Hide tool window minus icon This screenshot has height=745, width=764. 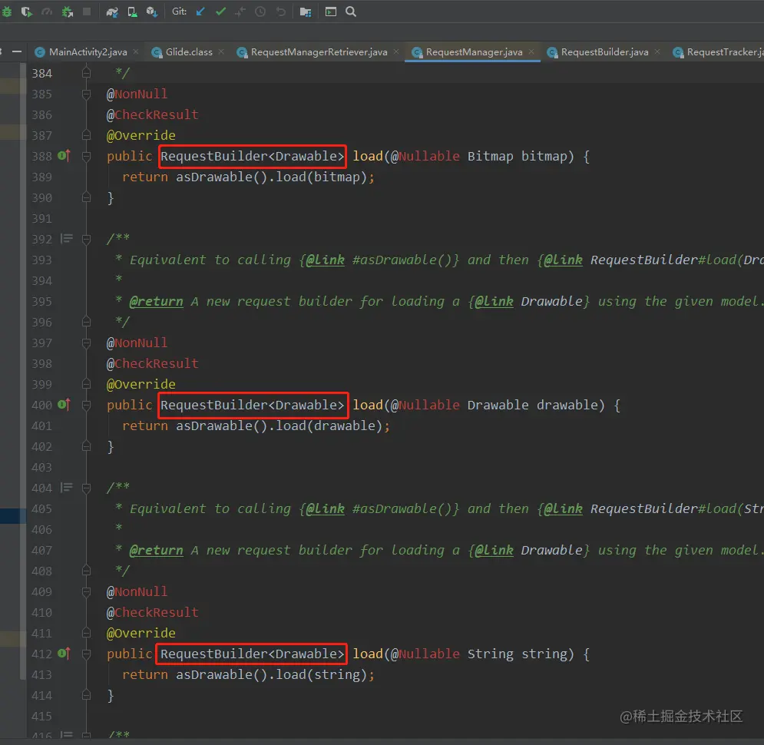pos(17,51)
